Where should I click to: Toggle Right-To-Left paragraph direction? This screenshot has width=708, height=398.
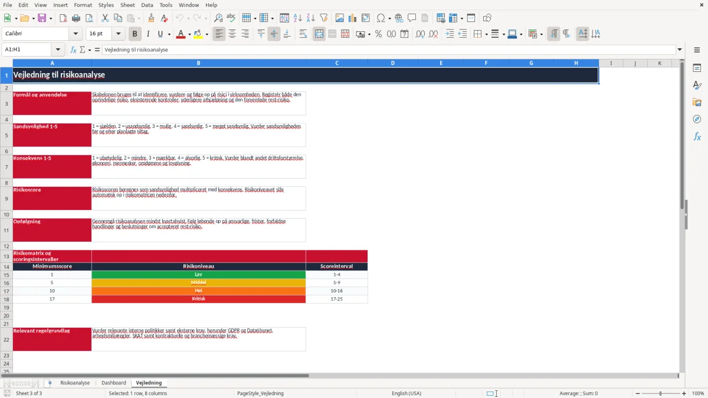click(566, 34)
